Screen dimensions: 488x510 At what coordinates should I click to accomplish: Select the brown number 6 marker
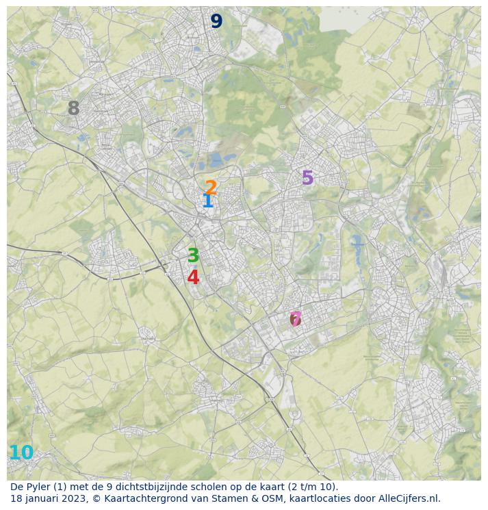294,320
